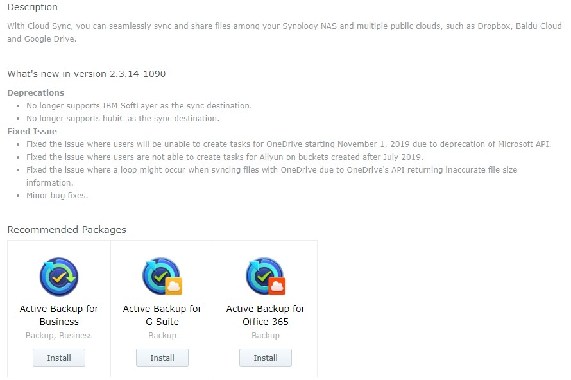Click the Deprecations subheading
The image size is (571, 380).
[x=36, y=93]
